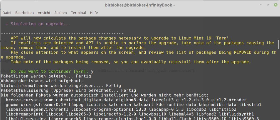The width and height of the screenshot is (280, 120).
Task: Open the Ansicht menu
Action: (44, 13)
